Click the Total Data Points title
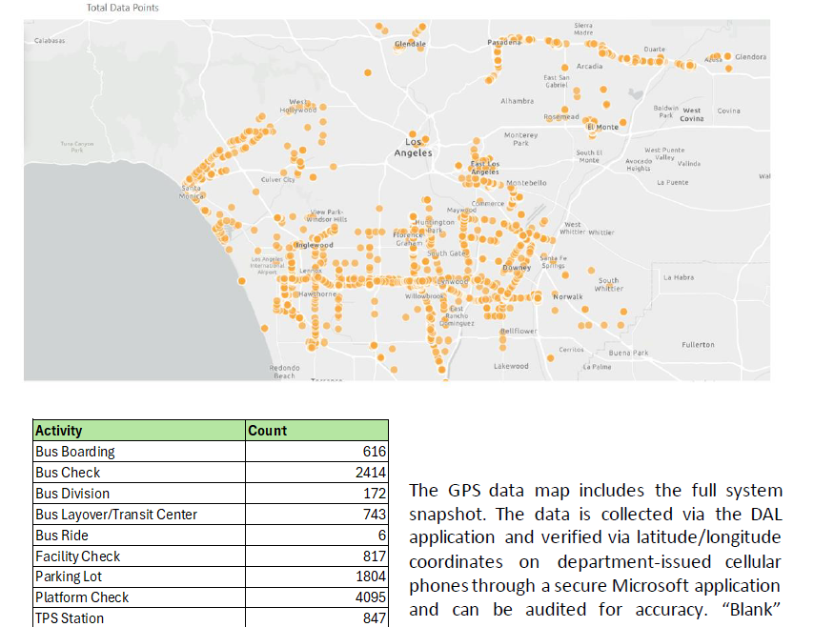 123,8
